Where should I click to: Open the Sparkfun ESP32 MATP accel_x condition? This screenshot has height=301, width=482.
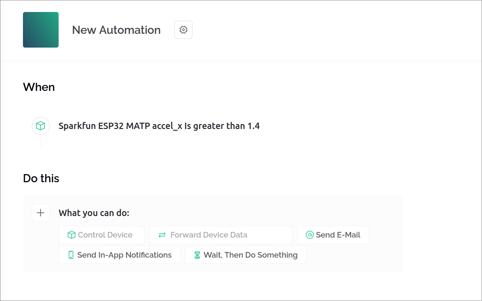click(x=159, y=126)
